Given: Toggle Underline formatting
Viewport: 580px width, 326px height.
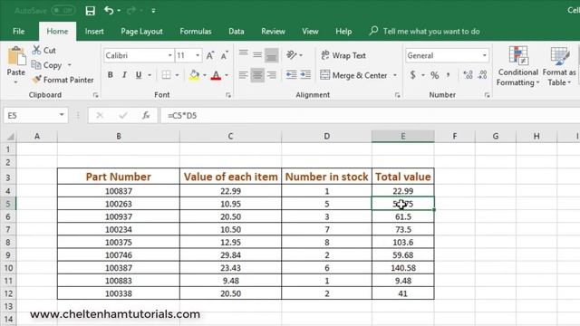Looking at the screenshot, I should 139,75.
